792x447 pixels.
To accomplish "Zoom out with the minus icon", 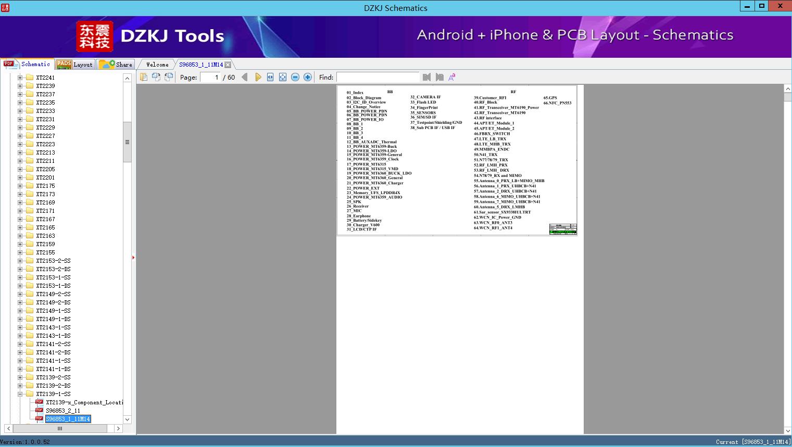I will coord(295,77).
